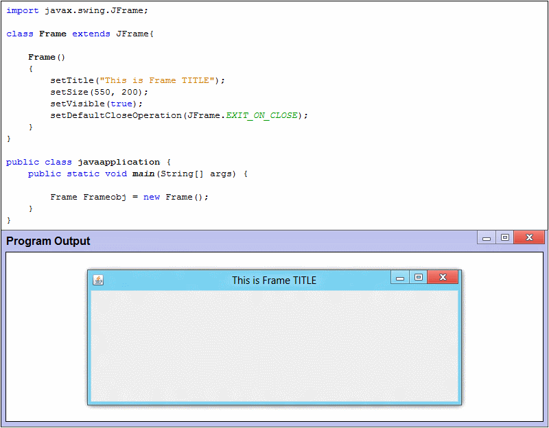The image size is (549, 428).
Task: Close the Program Output panel
Action: [529, 237]
